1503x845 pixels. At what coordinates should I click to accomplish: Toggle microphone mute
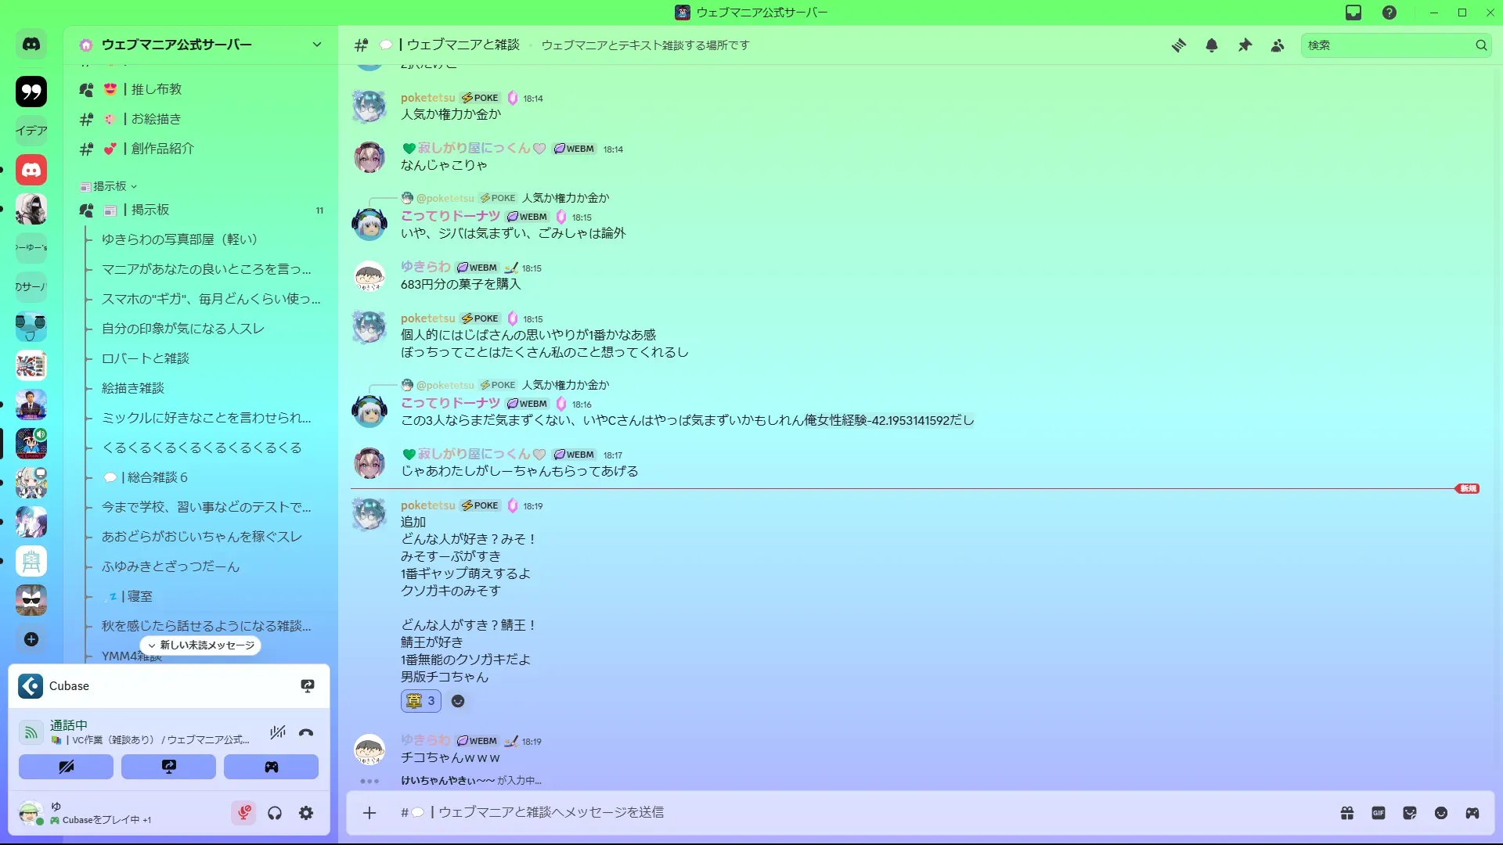coord(243,813)
